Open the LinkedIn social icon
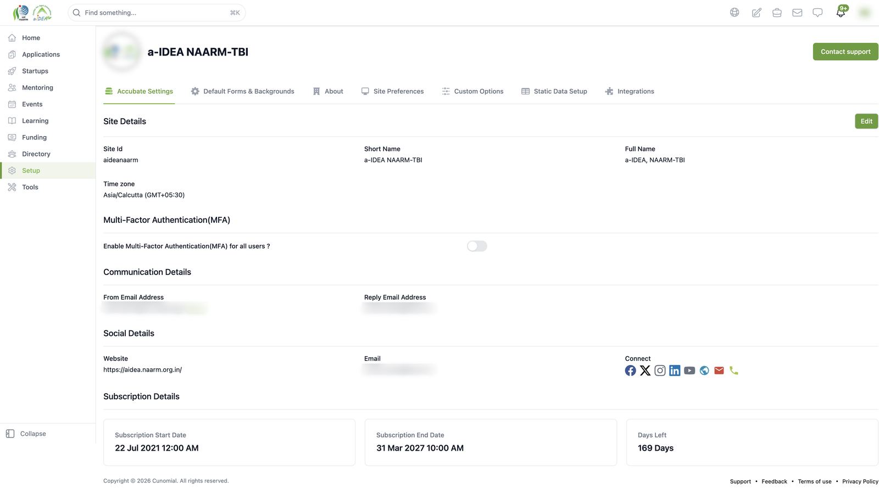The image size is (879, 488). [x=675, y=371]
